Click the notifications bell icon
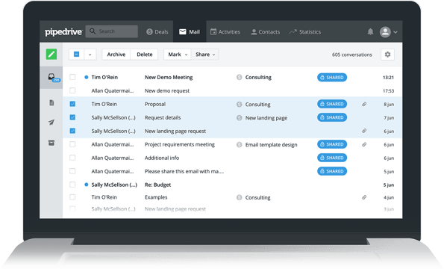This screenshot has height=269, width=444. tap(370, 31)
